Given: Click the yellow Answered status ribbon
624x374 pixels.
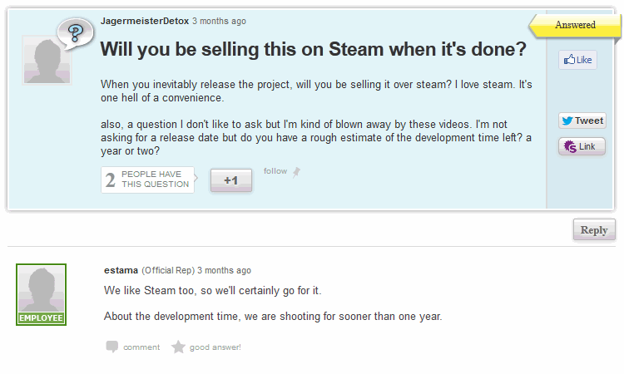Looking at the screenshot, I should 574,25.
